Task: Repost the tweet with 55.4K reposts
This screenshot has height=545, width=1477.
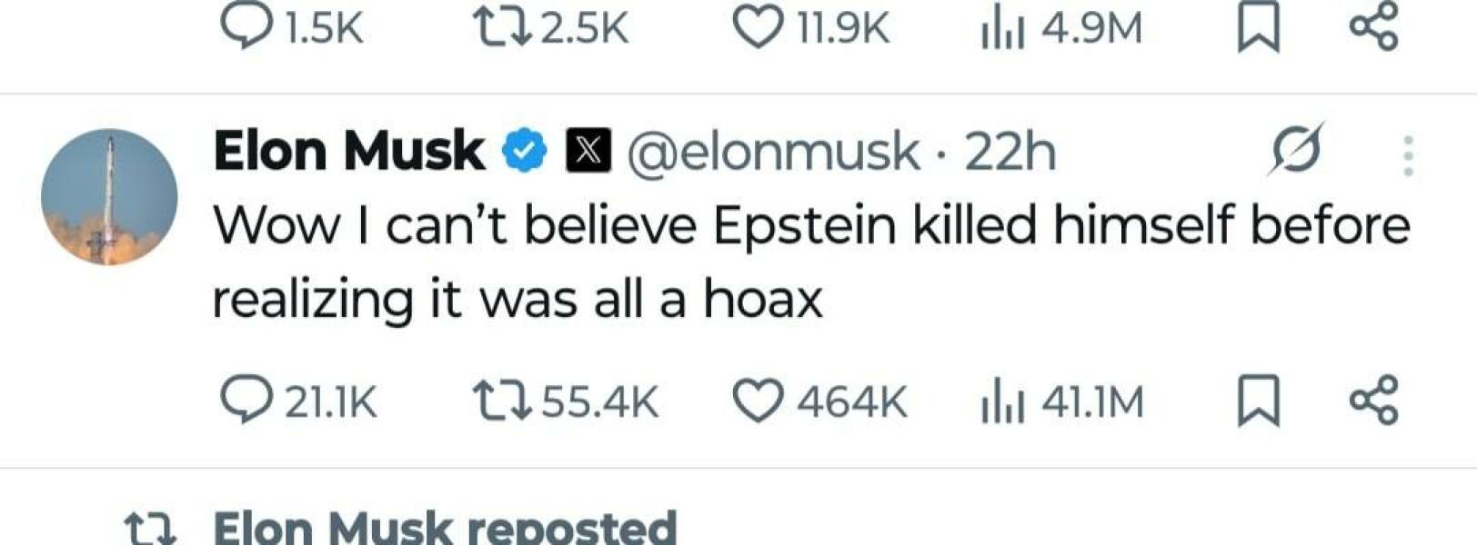Action: pos(502,401)
